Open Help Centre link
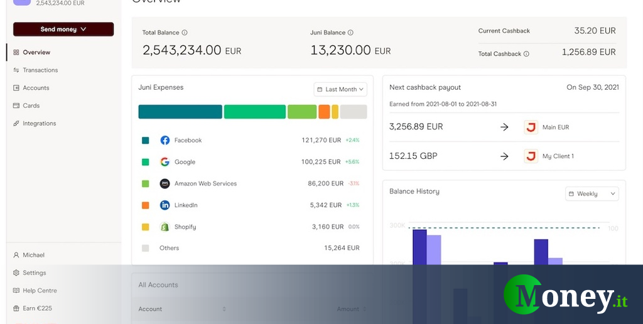Viewport: 643px width, 324px height. tap(40, 290)
